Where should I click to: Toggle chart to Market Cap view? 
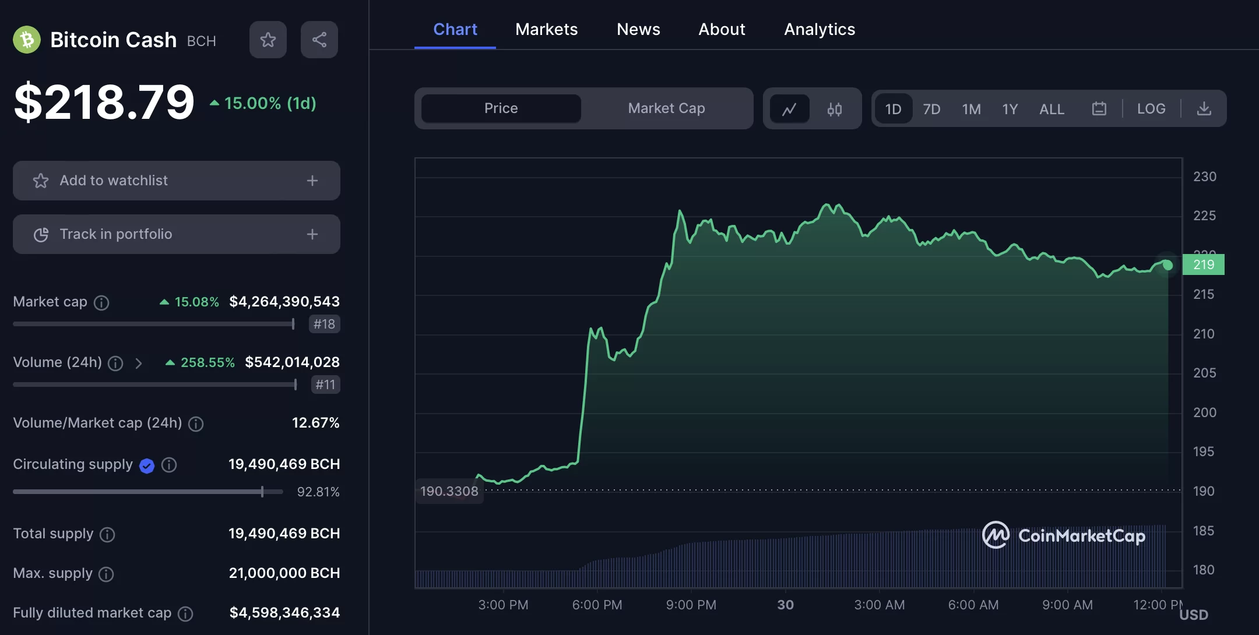666,108
